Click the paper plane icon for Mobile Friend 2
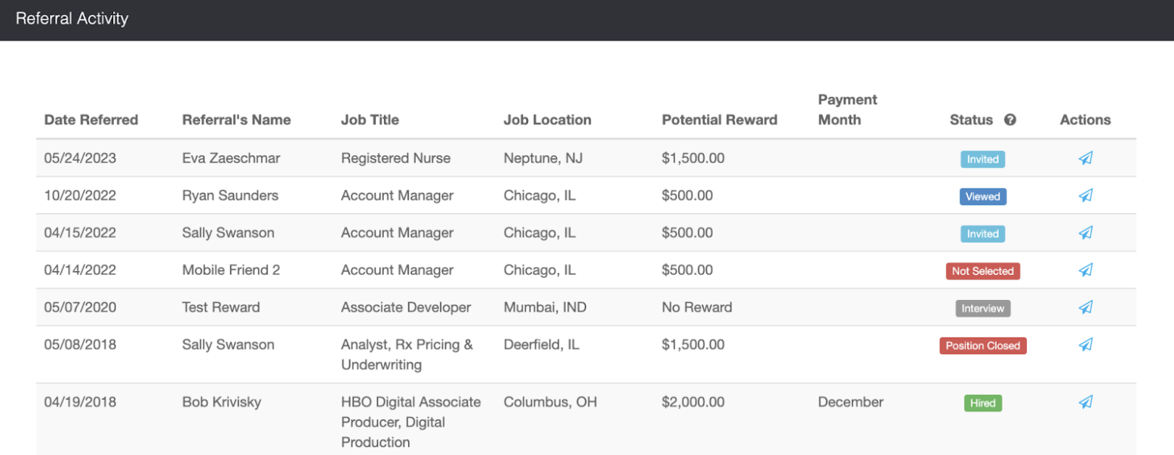This screenshot has width=1174, height=455. 1085,270
